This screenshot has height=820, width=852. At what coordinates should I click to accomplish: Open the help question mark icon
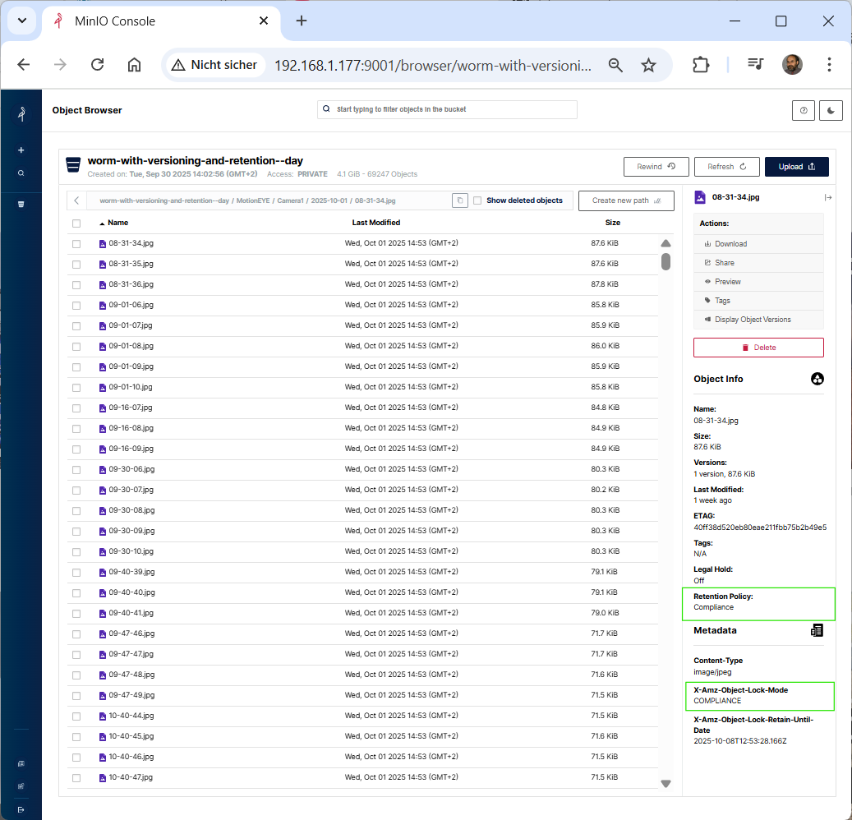[x=804, y=110]
